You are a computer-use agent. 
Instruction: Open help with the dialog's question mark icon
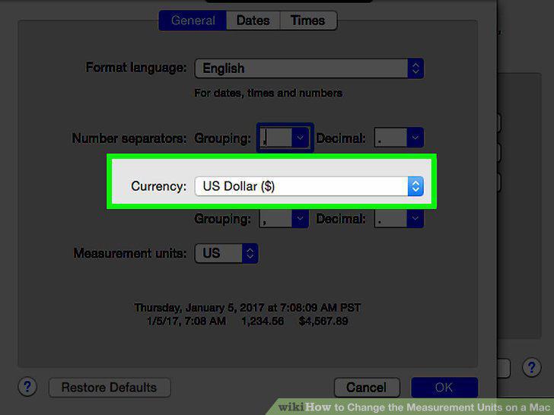pos(27,387)
